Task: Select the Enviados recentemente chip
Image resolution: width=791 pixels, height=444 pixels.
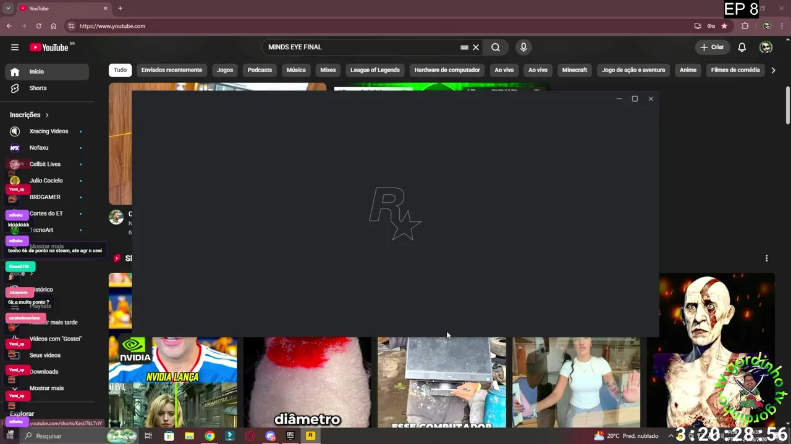Action: pos(172,70)
